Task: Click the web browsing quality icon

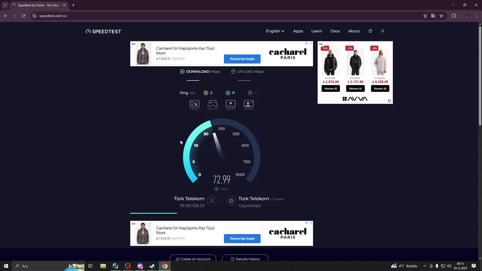Action: coord(194,104)
